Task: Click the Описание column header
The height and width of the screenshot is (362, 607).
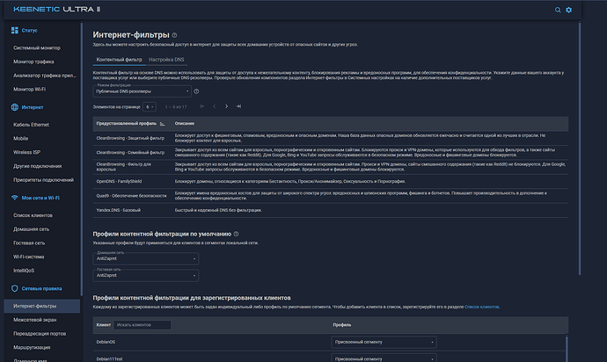Action: (x=184, y=124)
